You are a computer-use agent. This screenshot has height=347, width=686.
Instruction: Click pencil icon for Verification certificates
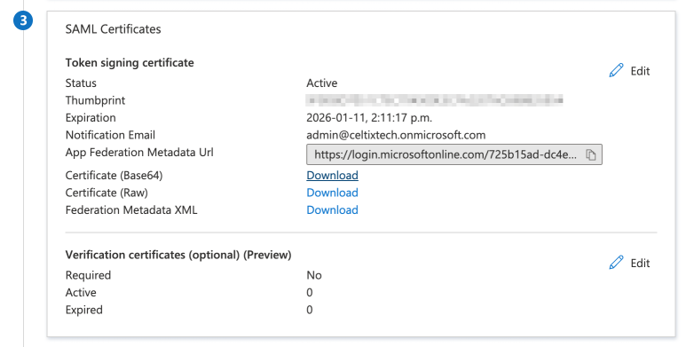tap(616, 263)
